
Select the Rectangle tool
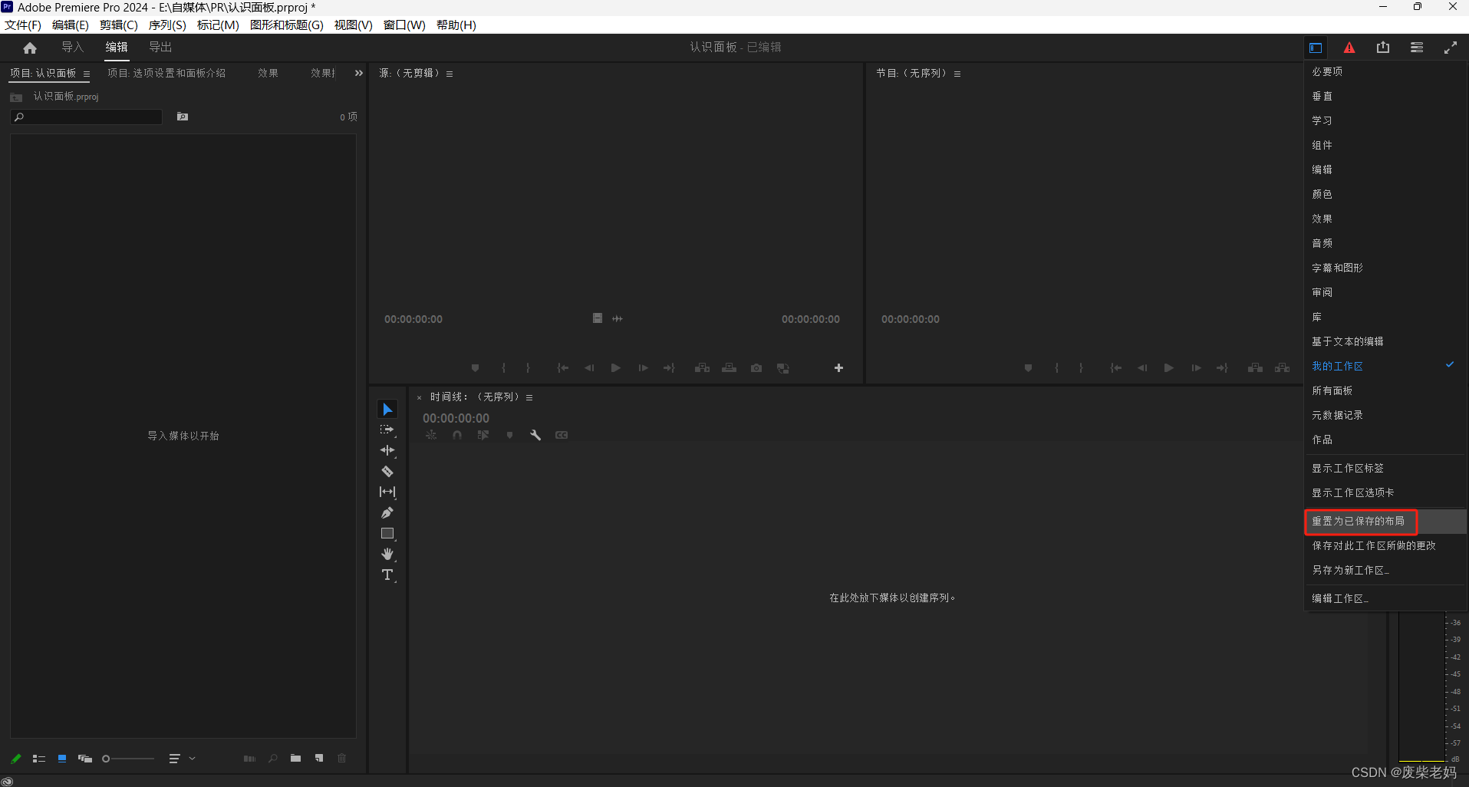[387, 534]
